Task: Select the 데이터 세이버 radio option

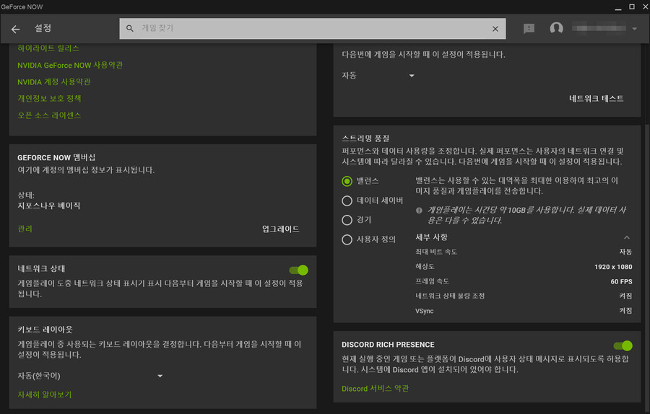Action: [347, 201]
